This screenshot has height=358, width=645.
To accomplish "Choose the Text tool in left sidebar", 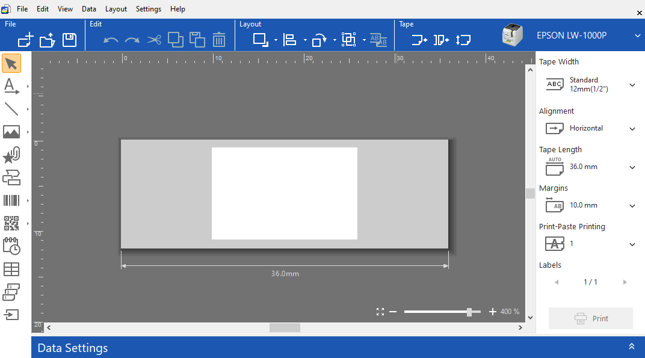I will (x=11, y=87).
